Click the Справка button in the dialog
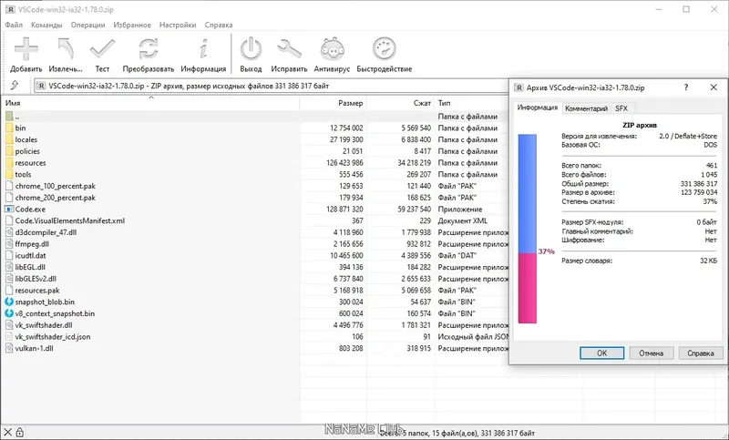Screen dimensions: 729x440 701,353
